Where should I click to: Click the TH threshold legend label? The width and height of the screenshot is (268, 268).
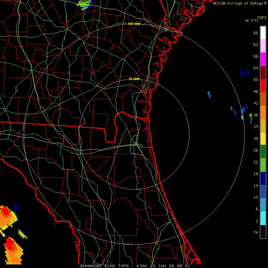point(256,233)
